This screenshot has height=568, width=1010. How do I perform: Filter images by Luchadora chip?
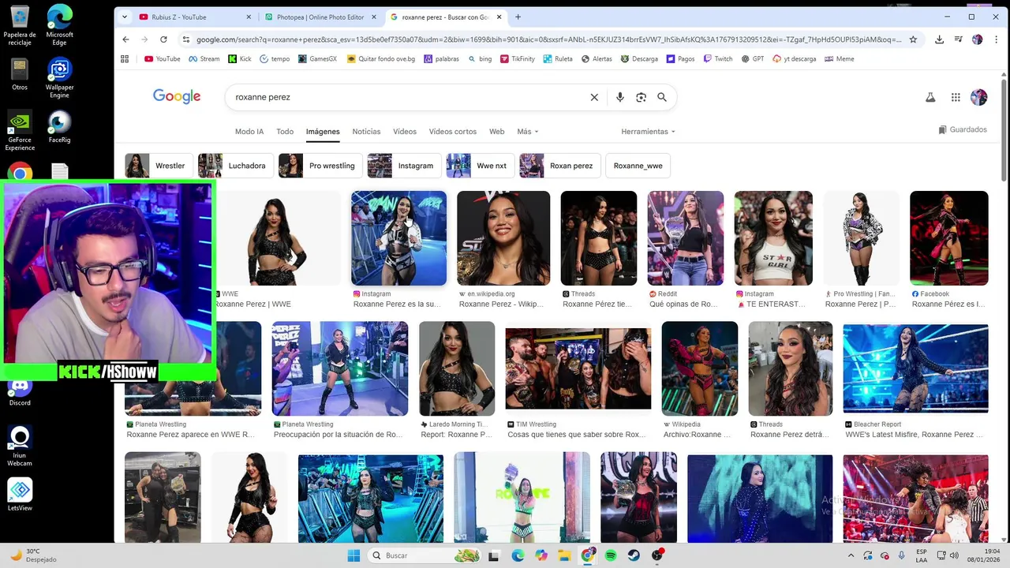click(236, 166)
